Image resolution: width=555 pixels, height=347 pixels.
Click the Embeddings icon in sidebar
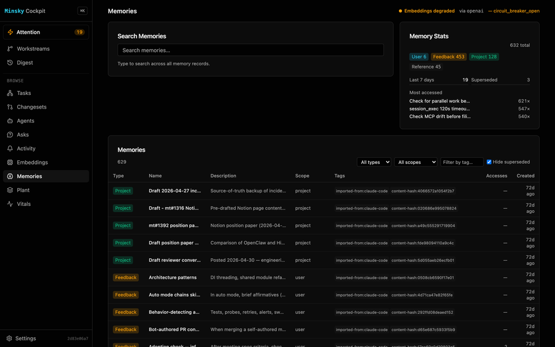tap(10, 162)
